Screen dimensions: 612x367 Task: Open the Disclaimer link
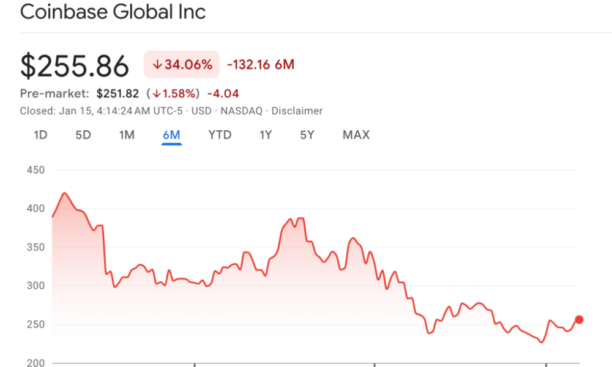coord(297,111)
